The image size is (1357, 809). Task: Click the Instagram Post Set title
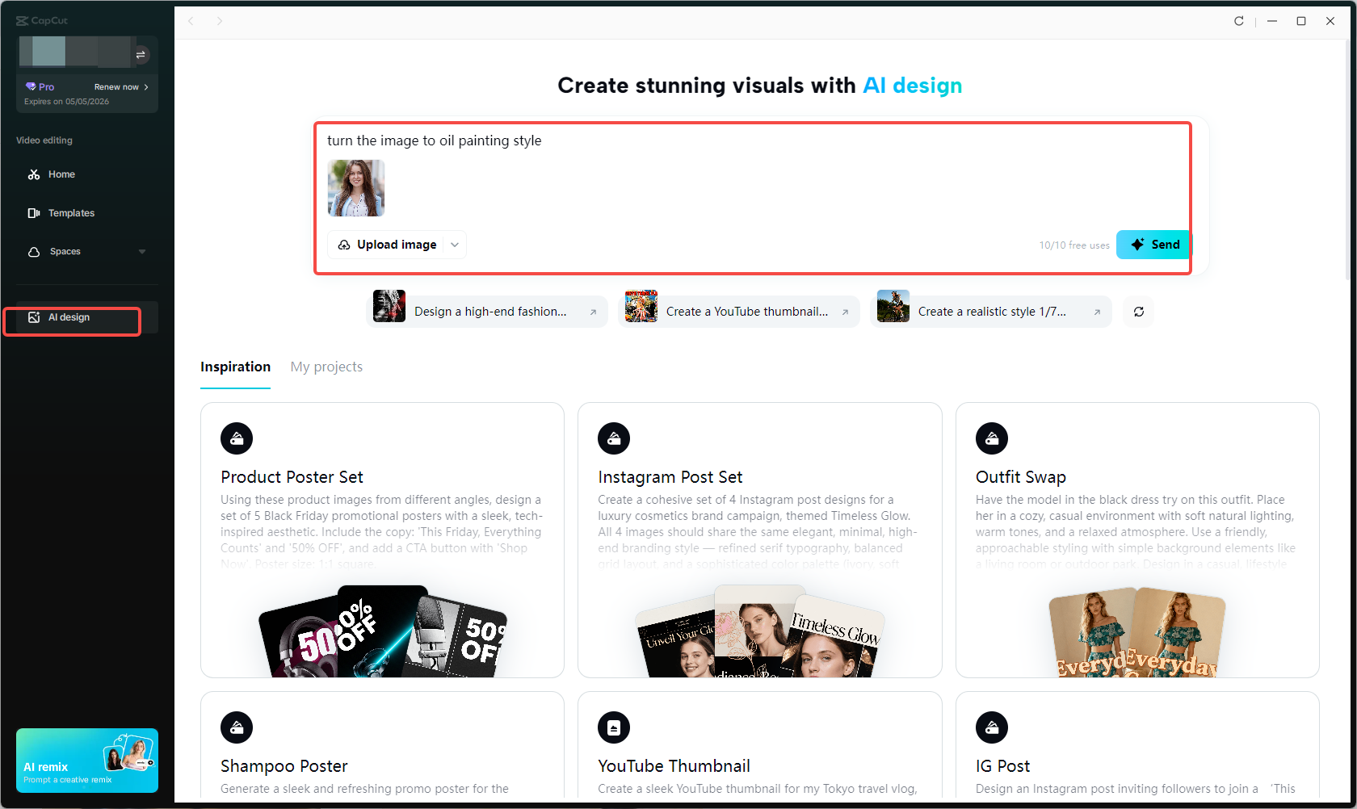coord(670,477)
